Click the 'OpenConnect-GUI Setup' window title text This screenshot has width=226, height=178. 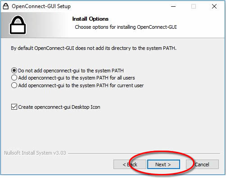(41, 6)
